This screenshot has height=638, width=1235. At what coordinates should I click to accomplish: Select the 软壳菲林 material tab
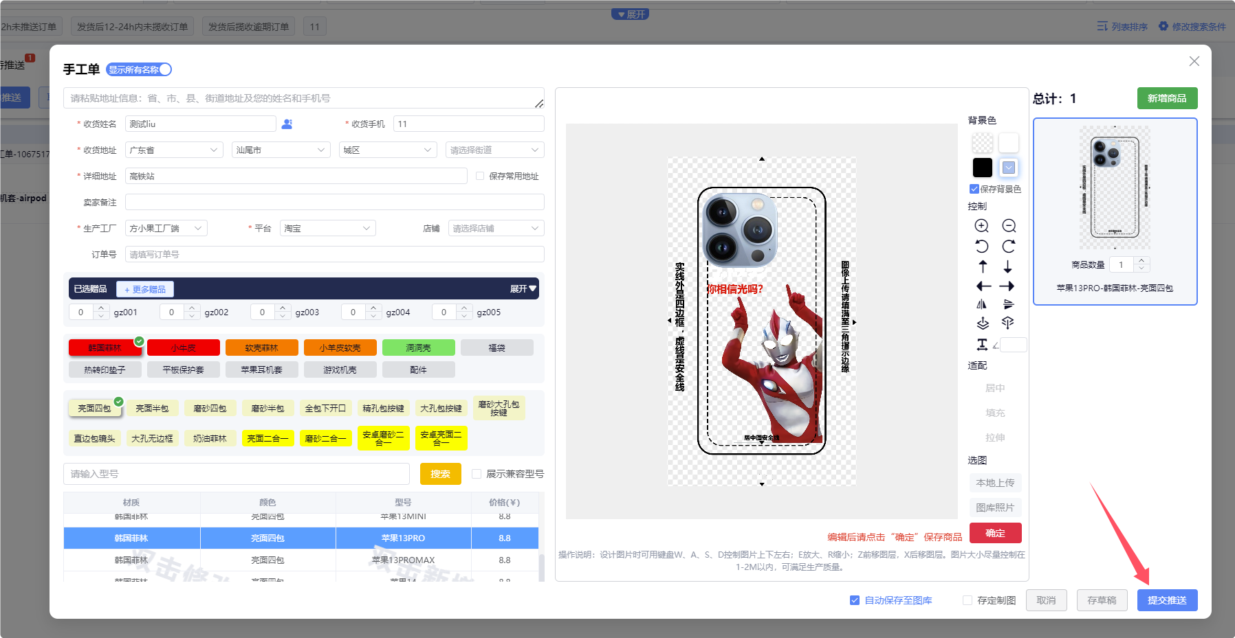click(262, 348)
